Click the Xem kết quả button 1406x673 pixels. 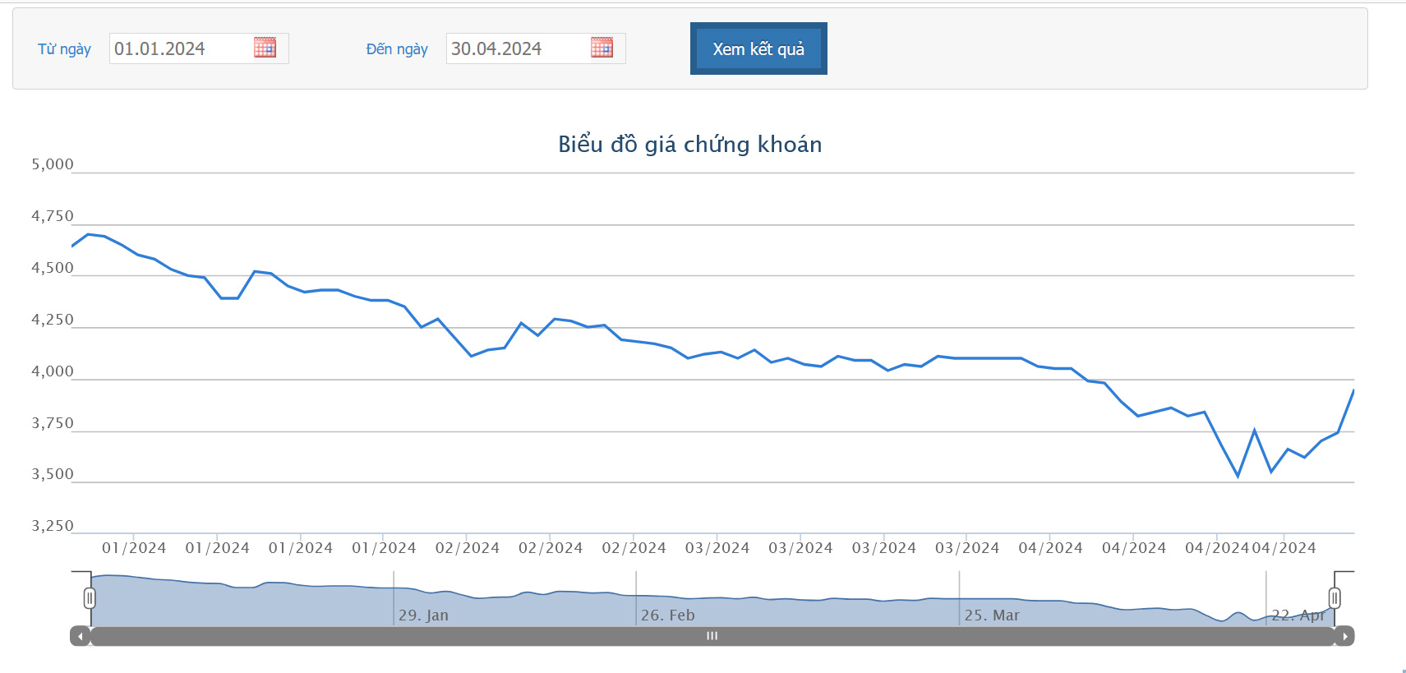[758, 49]
